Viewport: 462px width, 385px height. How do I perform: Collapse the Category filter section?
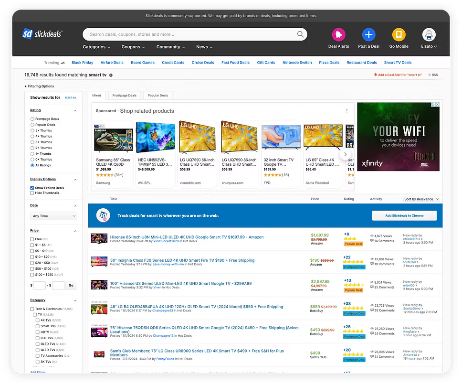[x=75, y=300]
